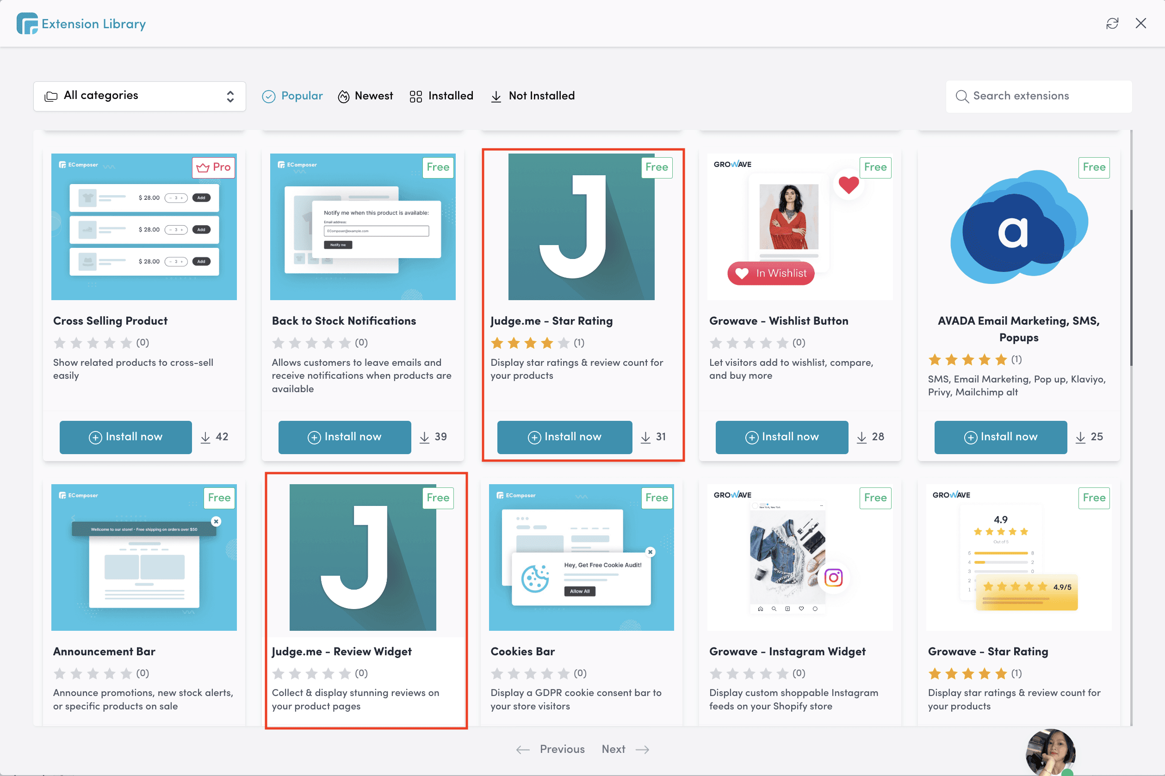
Task: Click the ECommposer logo in the header
Action: (27, 23)
